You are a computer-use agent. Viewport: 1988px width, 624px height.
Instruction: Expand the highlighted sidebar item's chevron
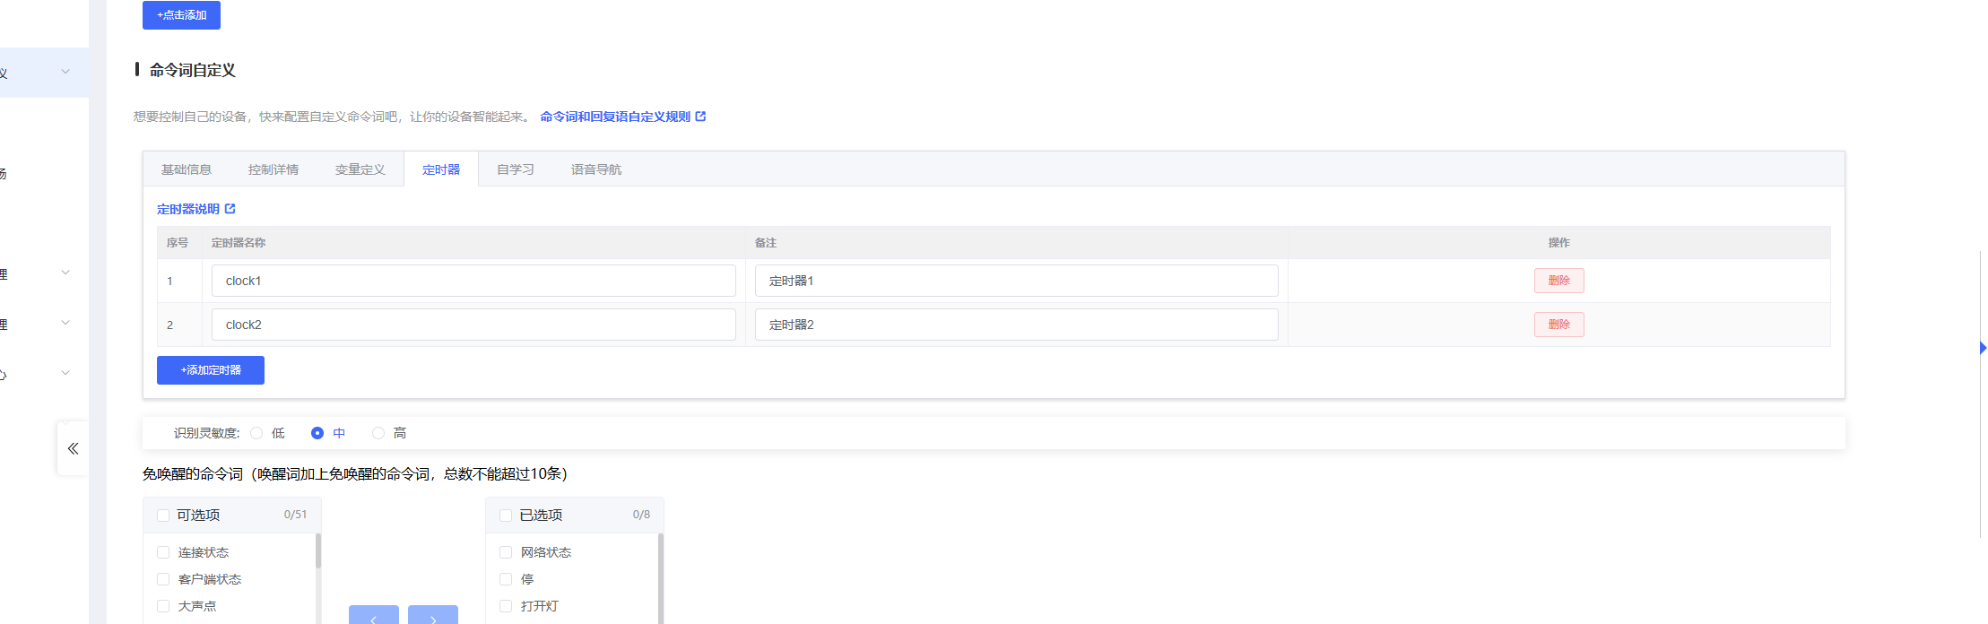pos(65,72)
